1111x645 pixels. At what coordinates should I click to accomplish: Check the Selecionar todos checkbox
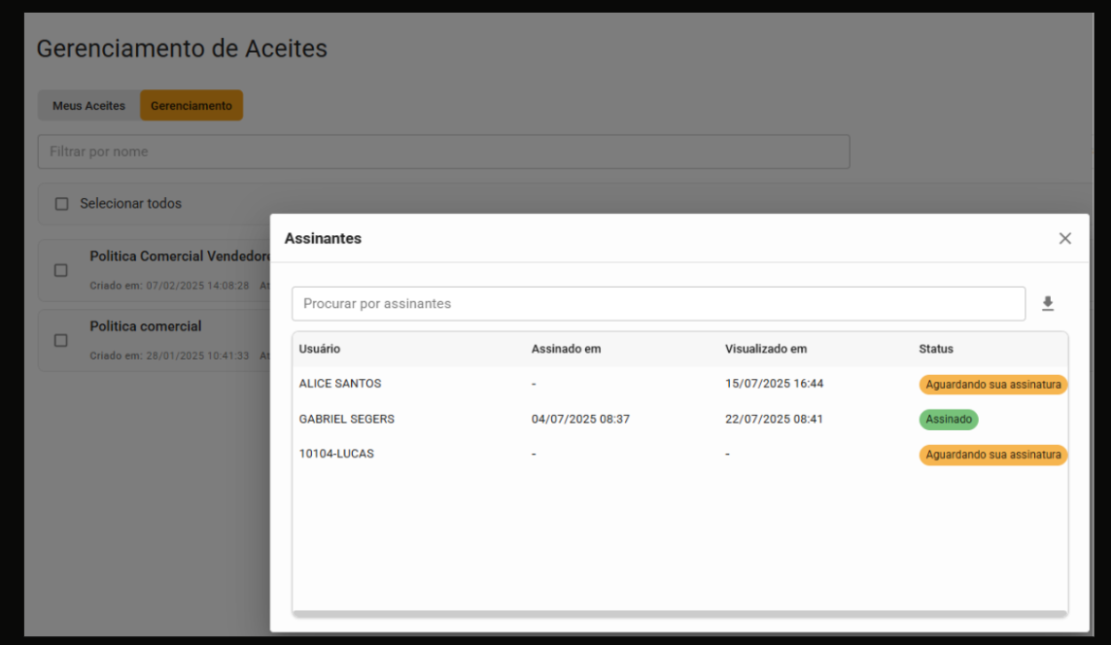click(x=62, y=204)
